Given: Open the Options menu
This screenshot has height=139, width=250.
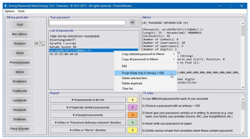Looking at the screenshot, I should coord(10,11).
